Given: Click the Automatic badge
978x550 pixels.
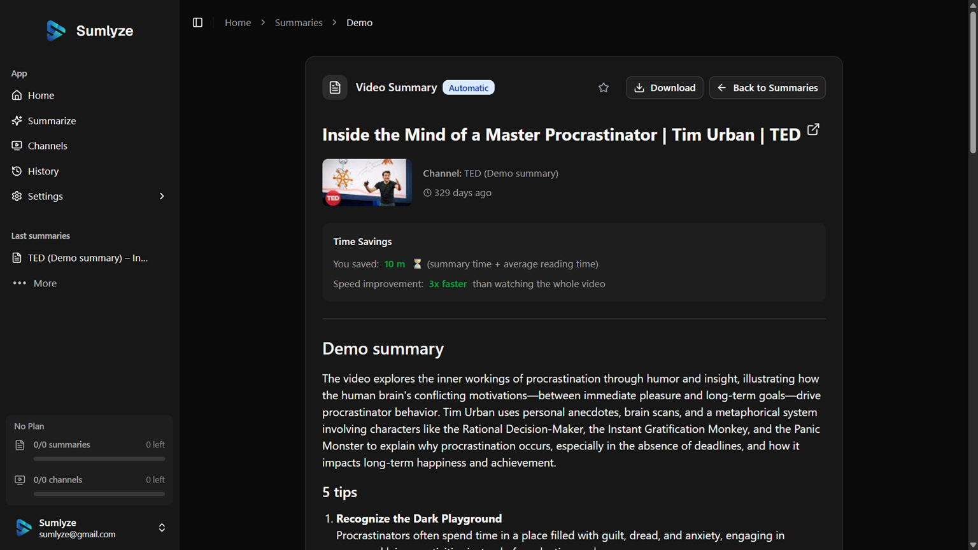Looking at the screenshot, I should pos(469,88).
